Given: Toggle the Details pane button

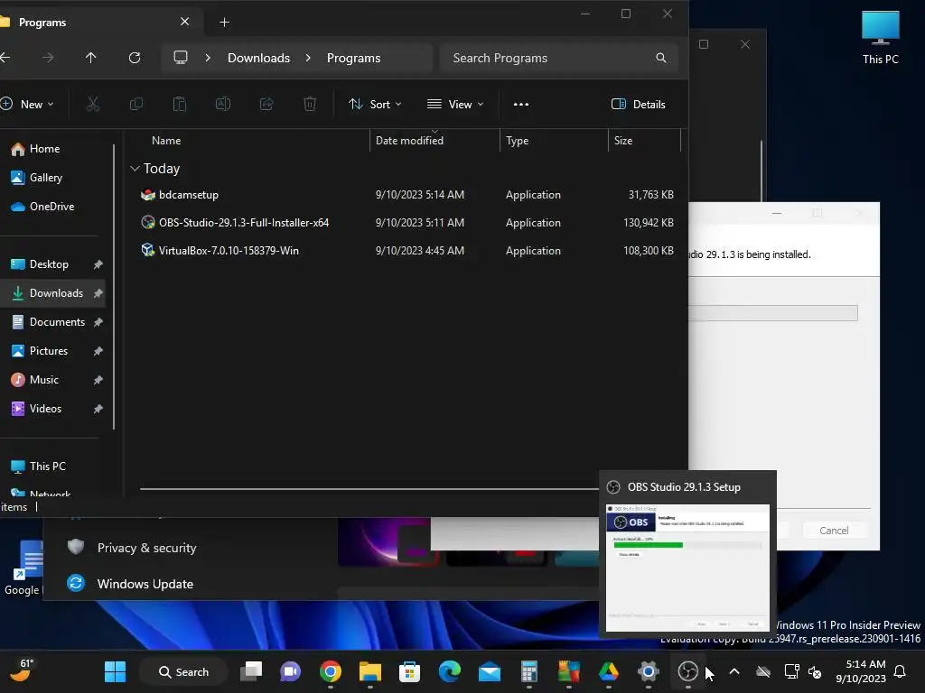Looking at the screenshot, I should 639,105.
